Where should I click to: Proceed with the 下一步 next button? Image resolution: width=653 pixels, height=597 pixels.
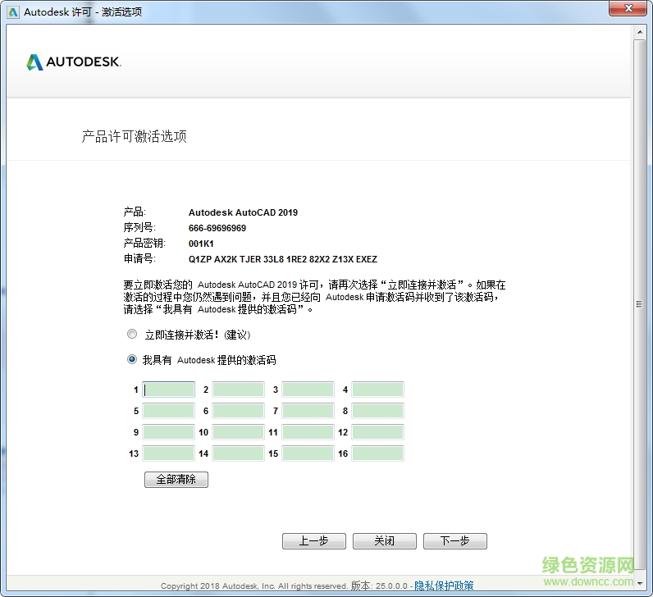click(454, 541)
